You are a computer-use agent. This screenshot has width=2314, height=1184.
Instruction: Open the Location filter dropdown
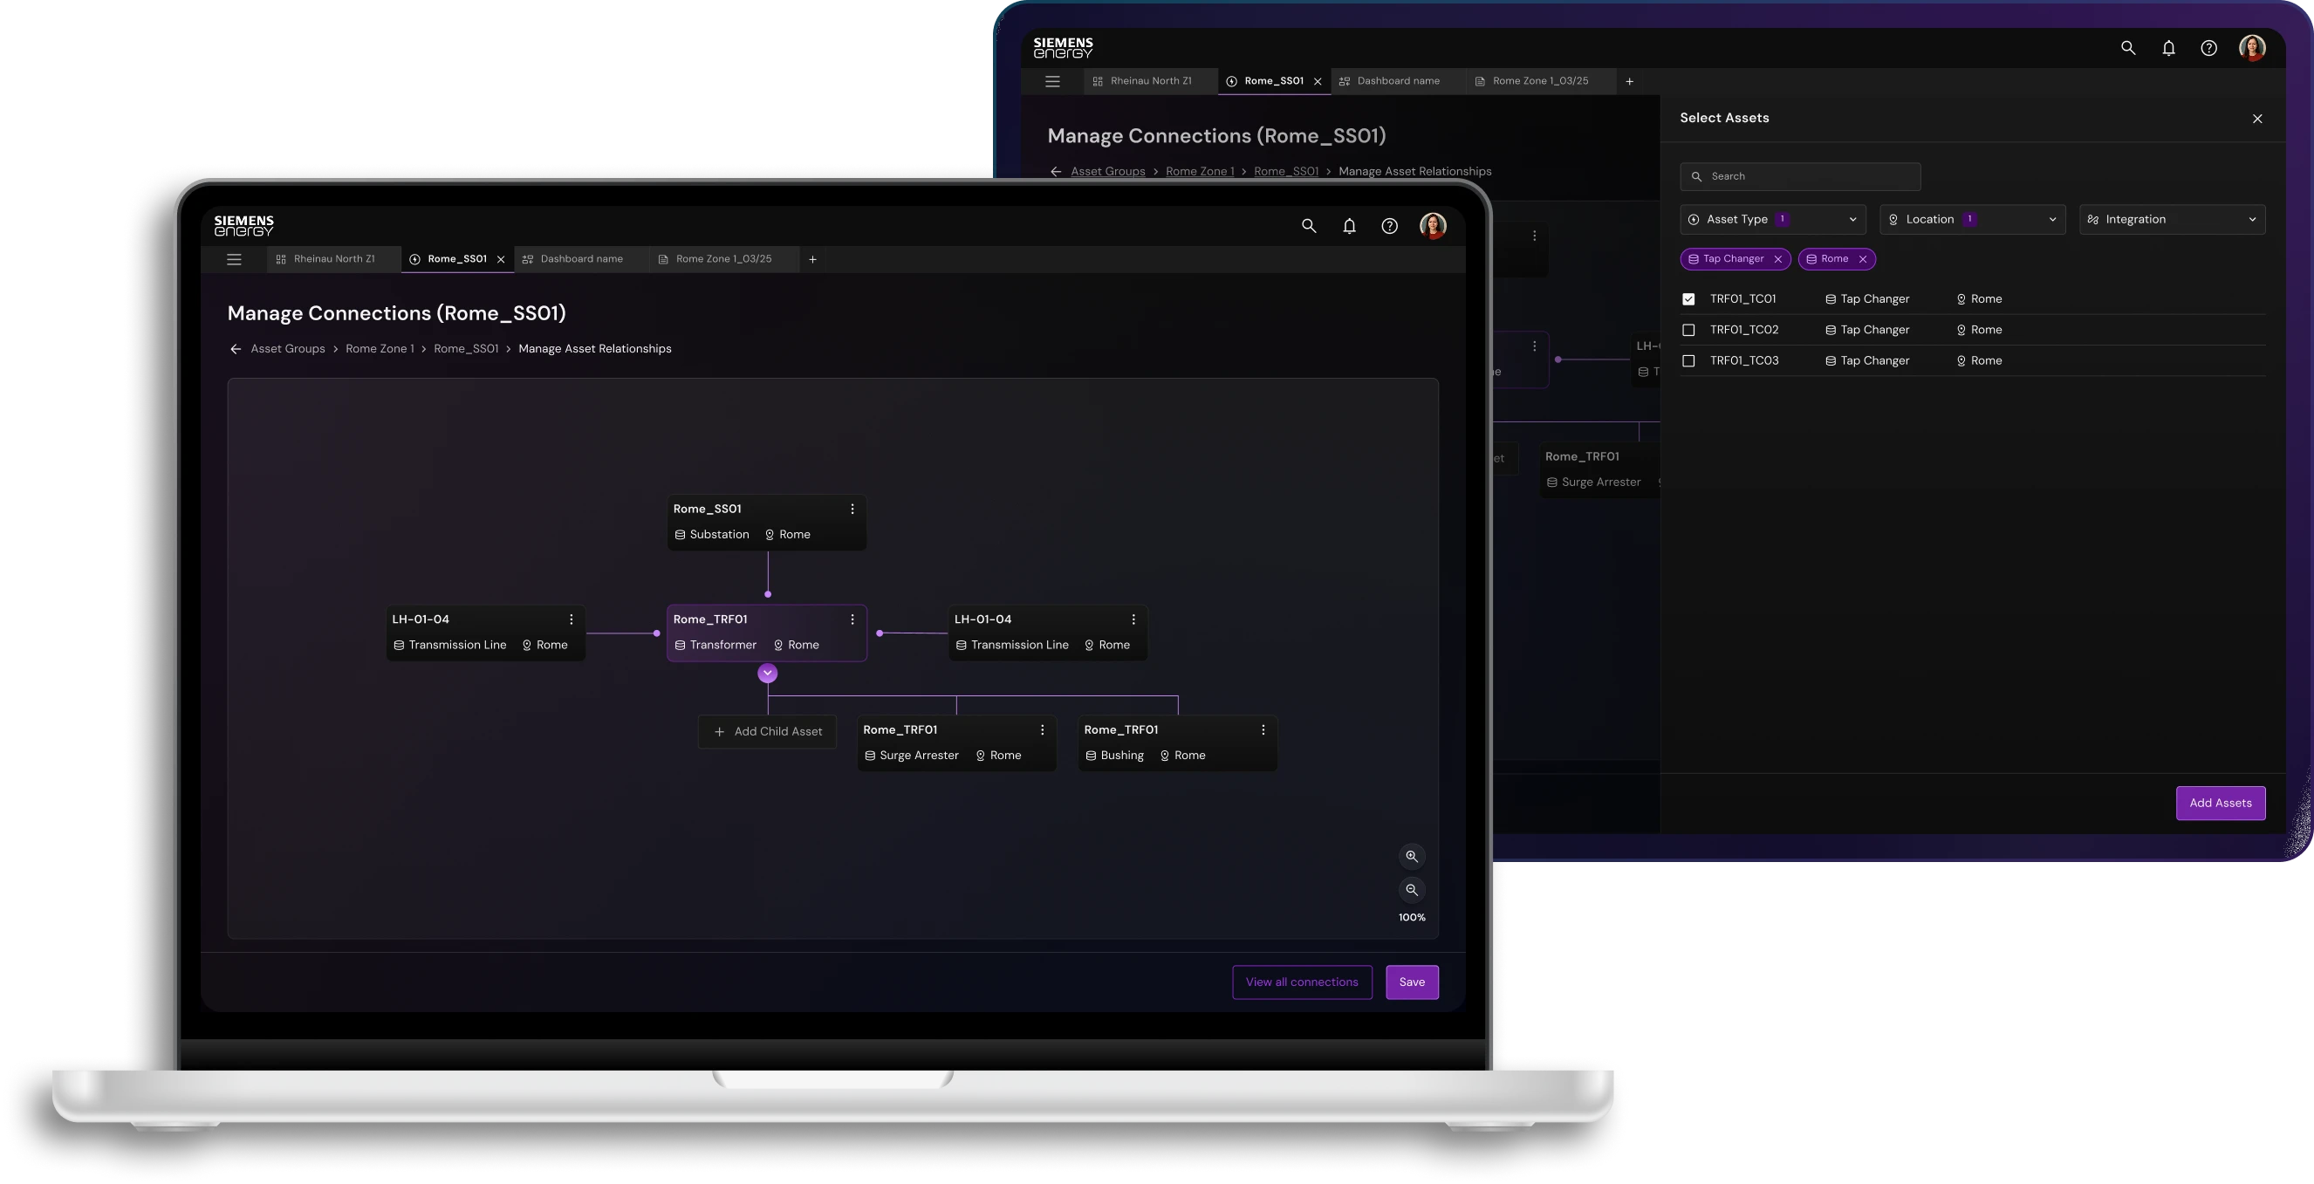[x=1972, y=219]
